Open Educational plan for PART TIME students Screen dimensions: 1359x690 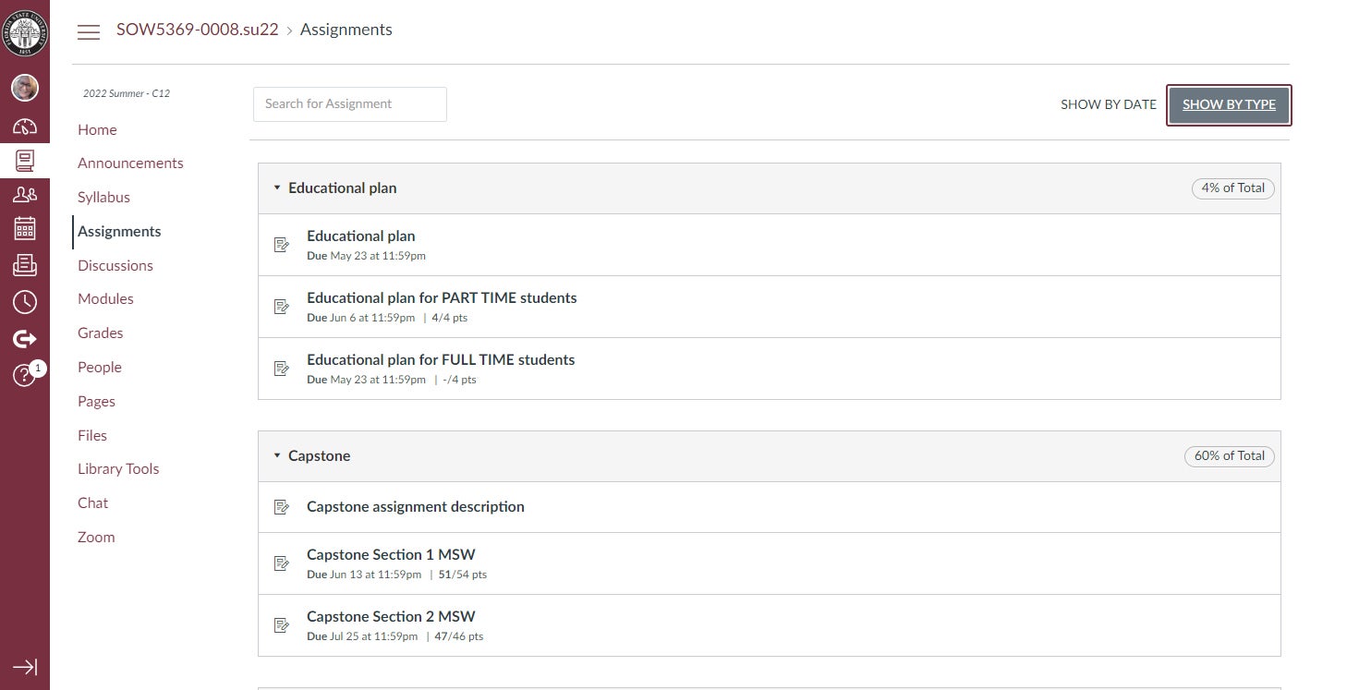coord(442,297)
